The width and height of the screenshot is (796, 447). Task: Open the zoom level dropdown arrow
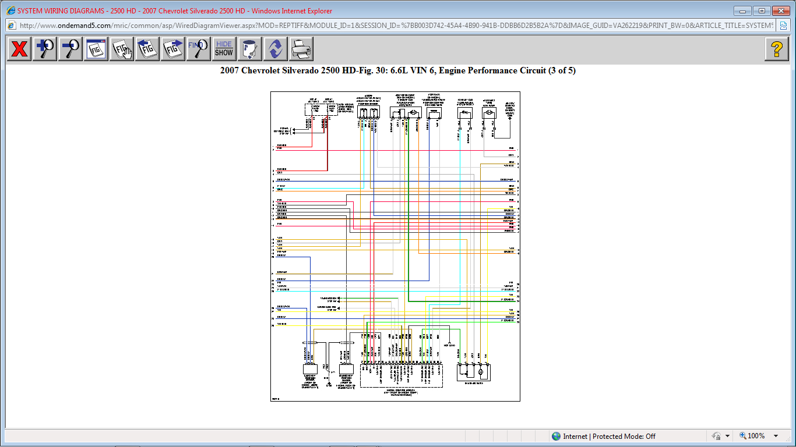pyautogui.click(x=776, y=436)
